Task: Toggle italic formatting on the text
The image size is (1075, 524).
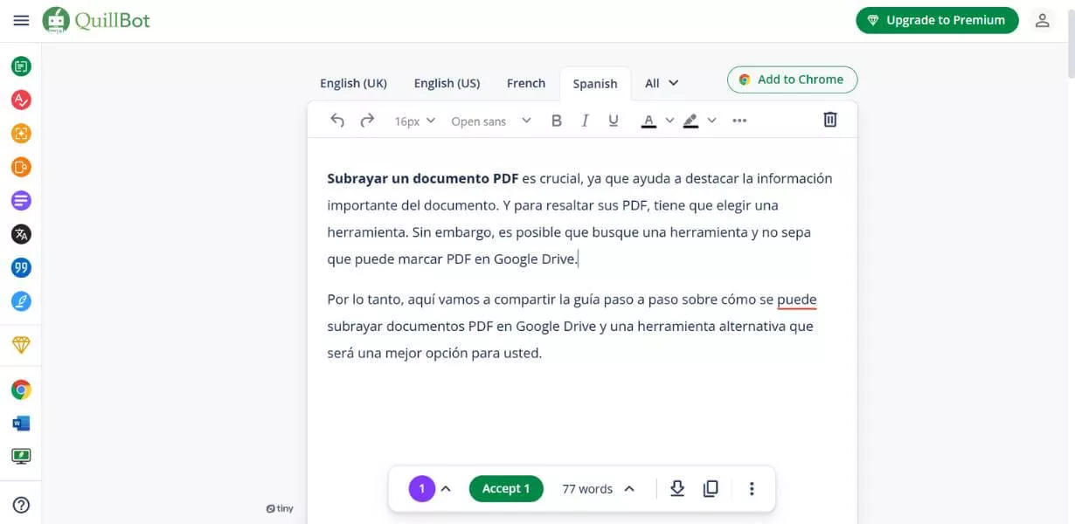Action: coord(585,120)
